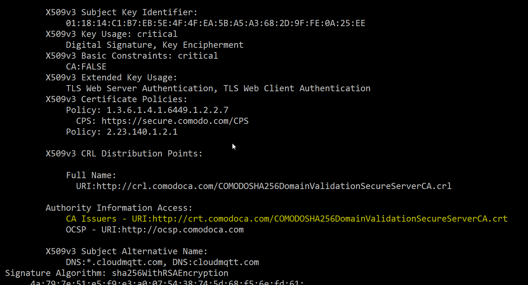Open the highlighted CA Issuers crt URI
Screen dimensions: 528x285
point(319,219)
